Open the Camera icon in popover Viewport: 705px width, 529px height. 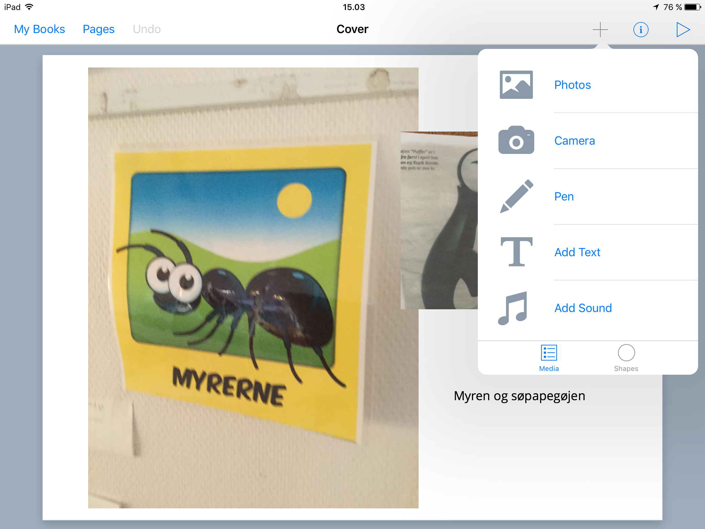tap(516, 140)
